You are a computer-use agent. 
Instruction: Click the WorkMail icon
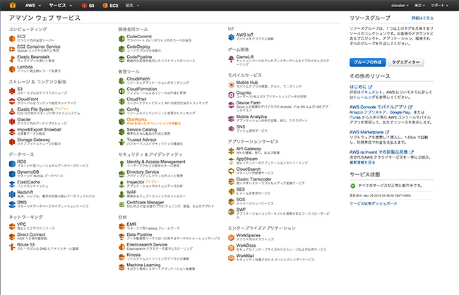tap(231, 258)
